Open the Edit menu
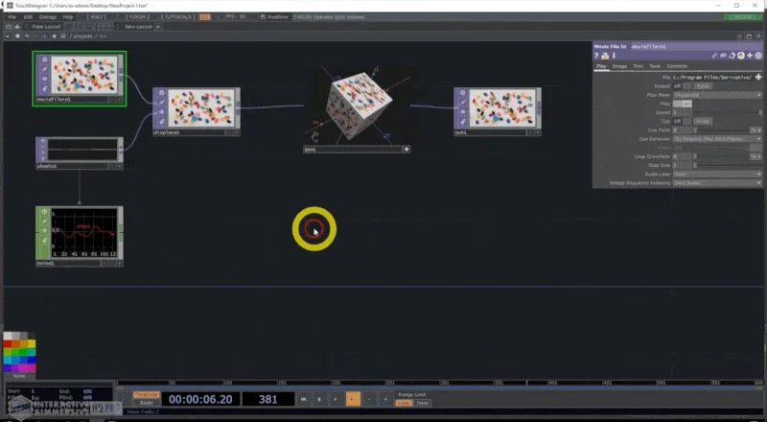The height and width of the screenshot is (422, 767). 28,16
